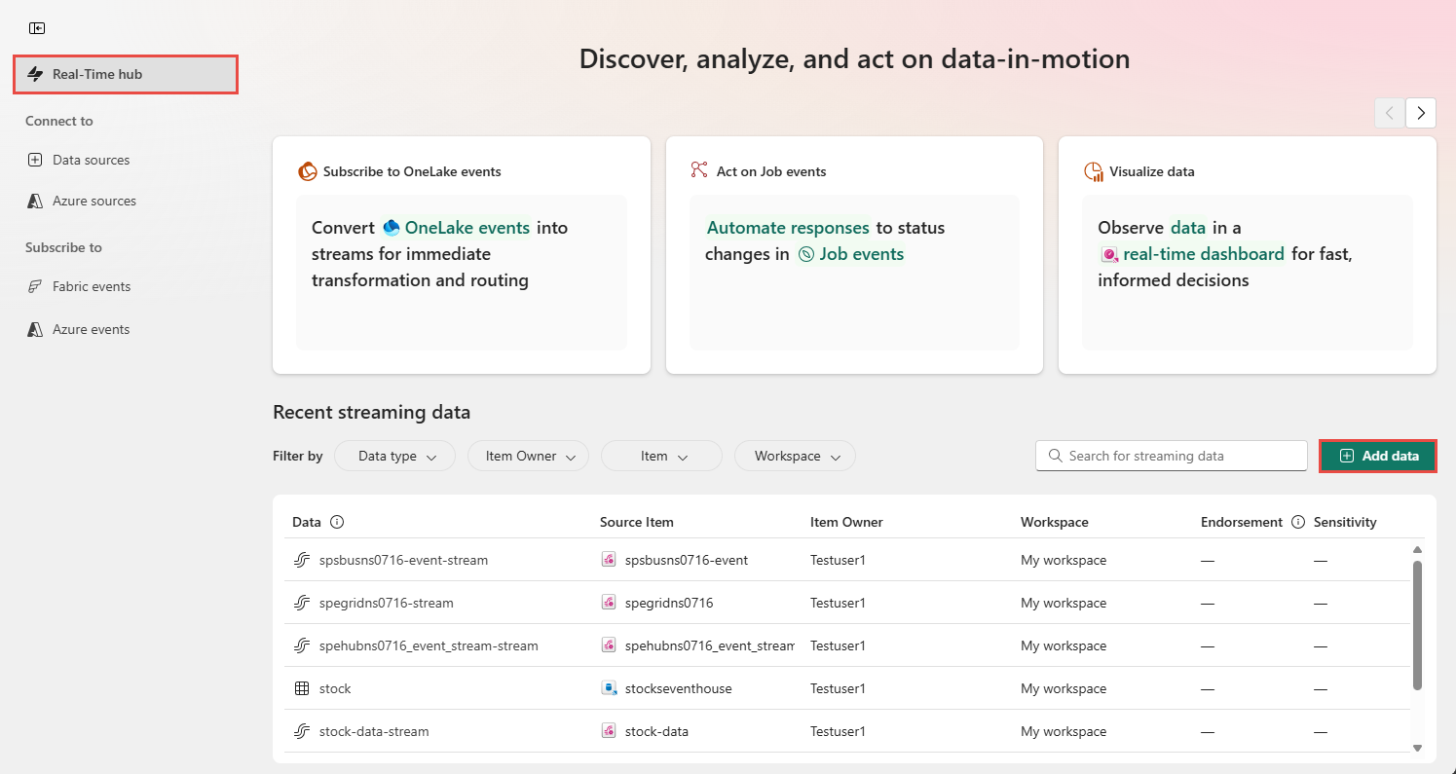Click the Job events card icon
Image resolution: width=1456 pixels, height=774 pixels.
point(698,170)
